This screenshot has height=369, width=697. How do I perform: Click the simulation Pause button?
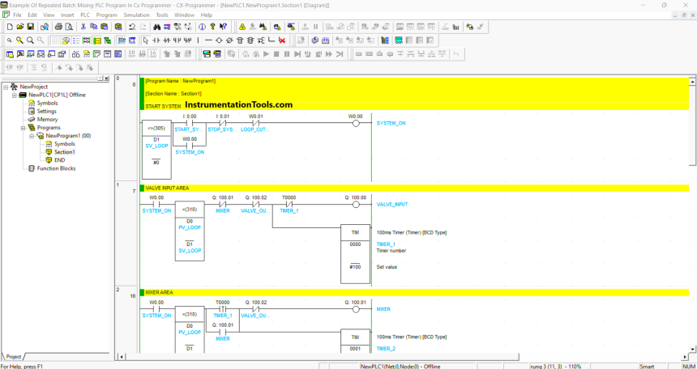(x=287, y=54)
